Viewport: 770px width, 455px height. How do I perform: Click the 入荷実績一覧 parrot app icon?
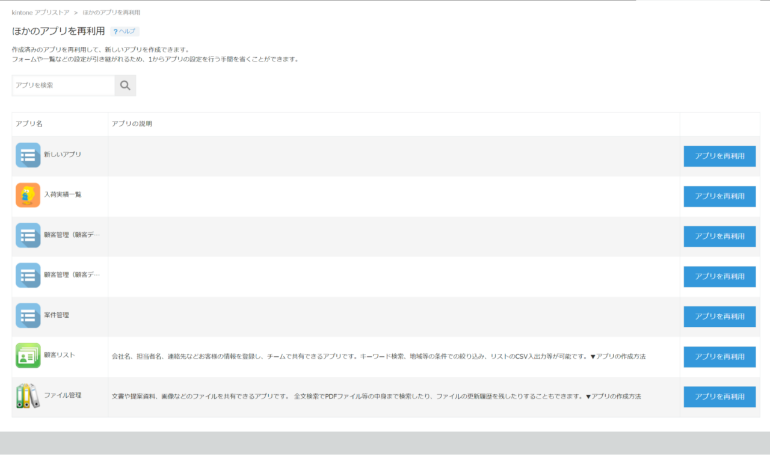(x=28, y=196)
